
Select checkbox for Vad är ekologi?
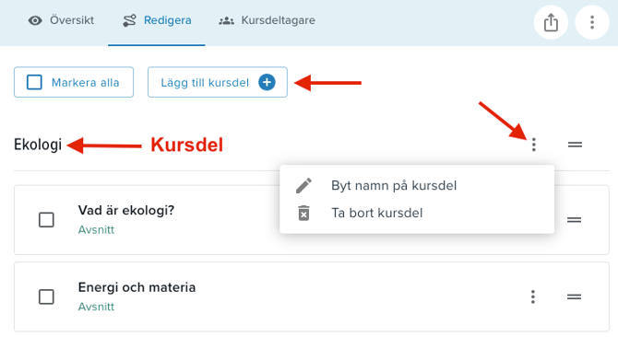46,220
